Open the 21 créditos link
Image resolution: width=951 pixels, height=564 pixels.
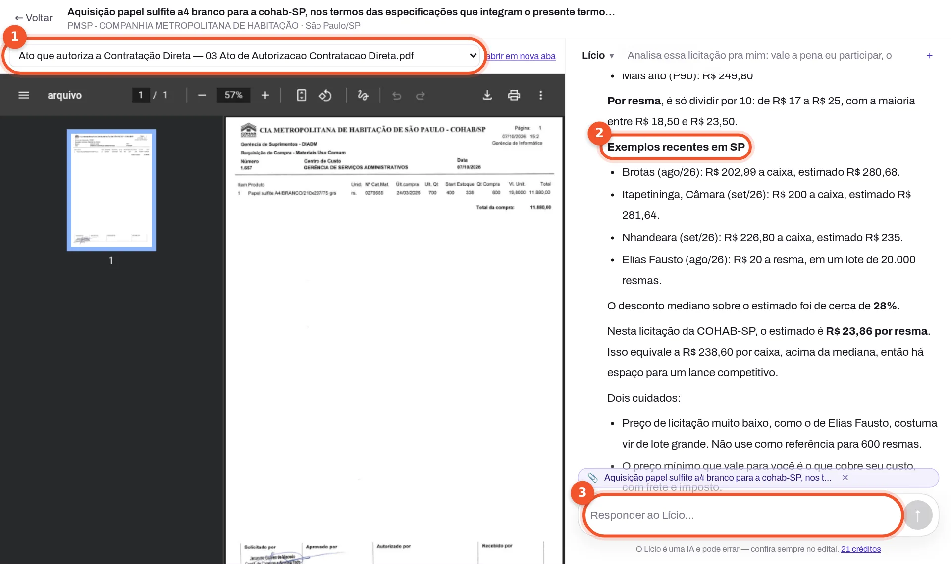861,549
